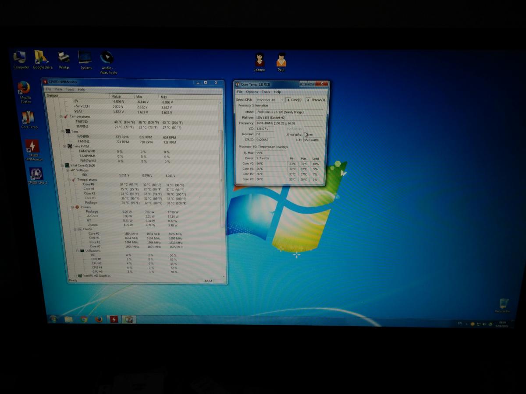Open the Help menu in Core Temp
526x394 pixels.
tap(277, 92)
